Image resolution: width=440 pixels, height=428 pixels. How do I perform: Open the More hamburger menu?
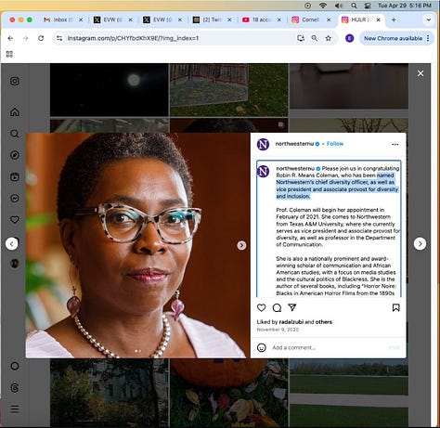tap(15, 409)
